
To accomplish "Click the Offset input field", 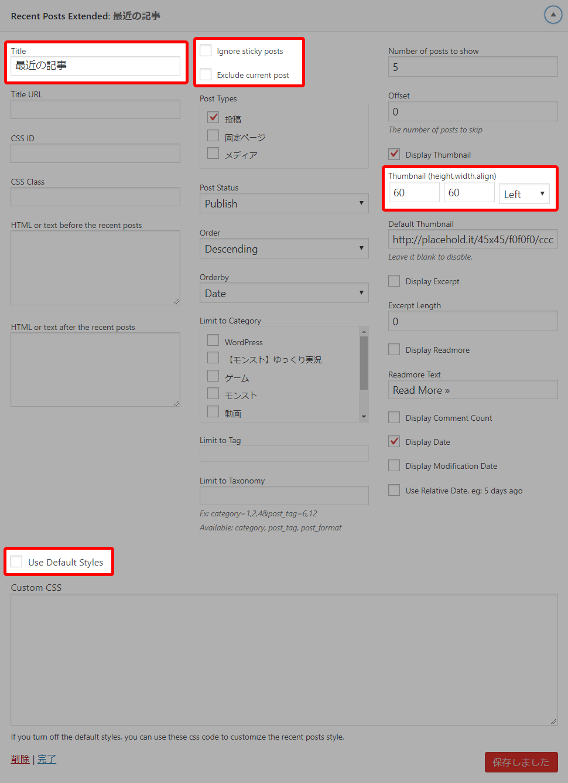I will (473, 111).
